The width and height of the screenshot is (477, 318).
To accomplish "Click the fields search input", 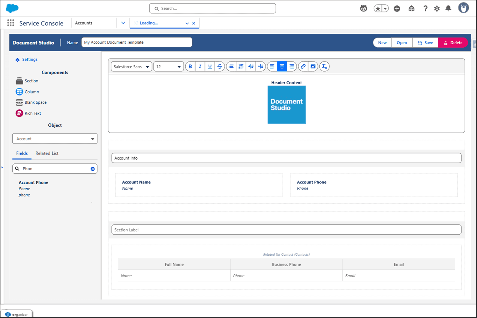I will 55,169.
